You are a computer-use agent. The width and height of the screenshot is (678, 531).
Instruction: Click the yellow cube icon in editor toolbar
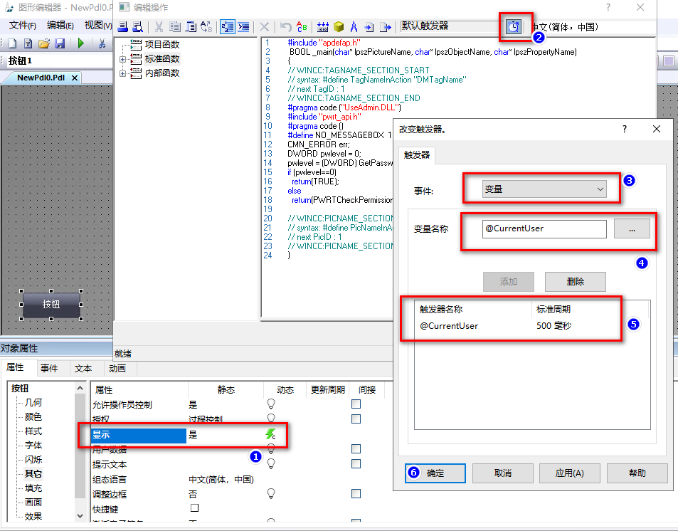[339, 27]
